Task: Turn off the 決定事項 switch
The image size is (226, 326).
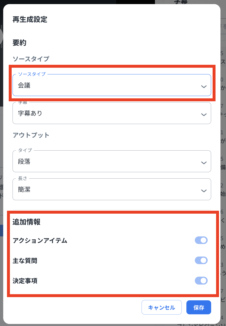Action: click(201, 281)
